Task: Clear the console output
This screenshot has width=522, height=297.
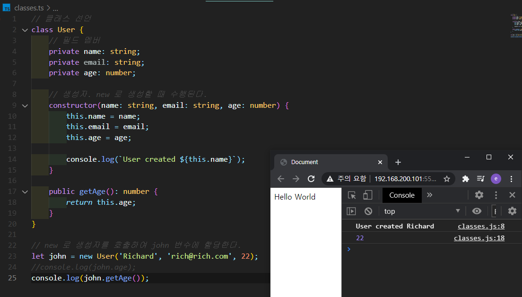Action: pos(368,211)
